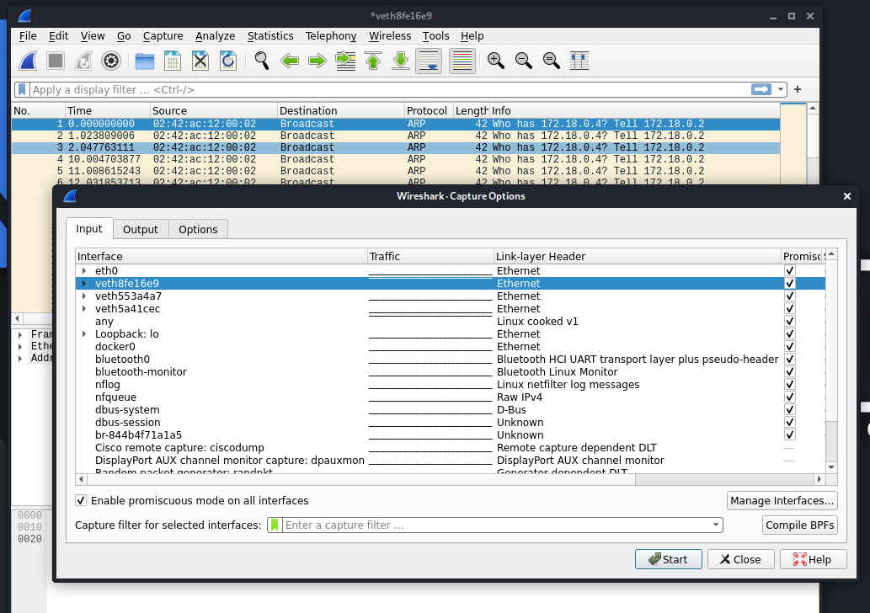This screenshot has height=613, width=870.
Task: Jump to first packet icon
Action: point(373,61)
